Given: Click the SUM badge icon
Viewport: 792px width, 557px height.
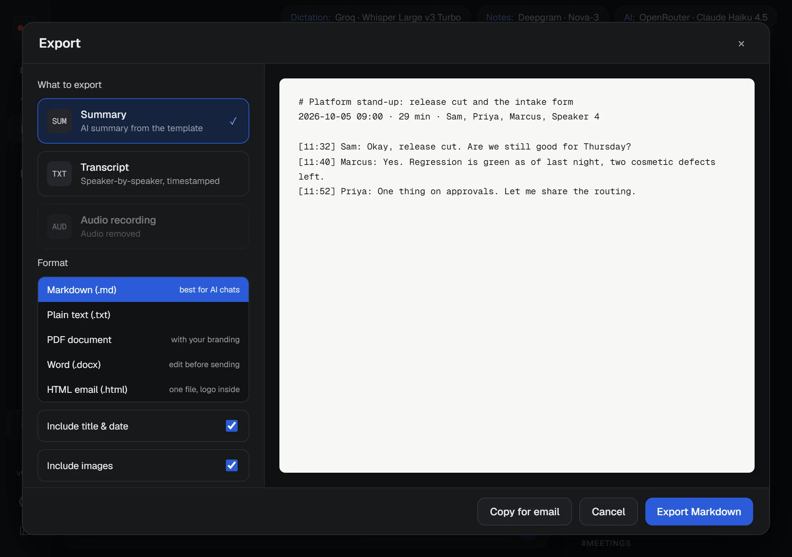Looking at the screenshot, I should click(x=59, y=121).
